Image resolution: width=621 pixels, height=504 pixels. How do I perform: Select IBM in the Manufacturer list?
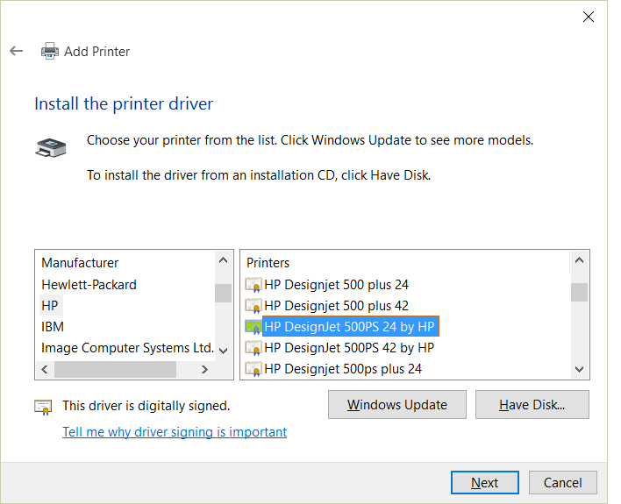53,327
